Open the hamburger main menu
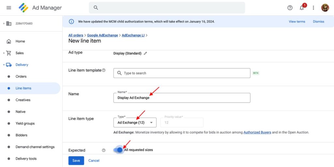The width and height of the screenshot is (334, 167). [x=9, y=8]
